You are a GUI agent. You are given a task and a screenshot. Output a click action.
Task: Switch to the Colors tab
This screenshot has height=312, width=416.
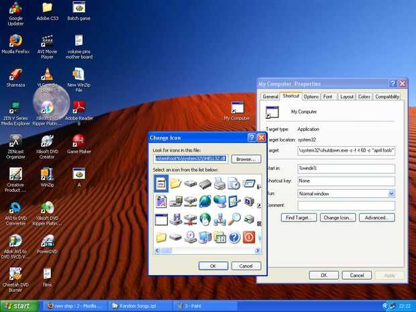coord(364,97)
